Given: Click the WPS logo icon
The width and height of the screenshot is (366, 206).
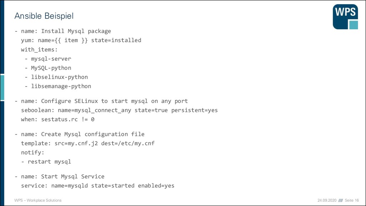Looking at the screenshot, I should tap(345, 16).
